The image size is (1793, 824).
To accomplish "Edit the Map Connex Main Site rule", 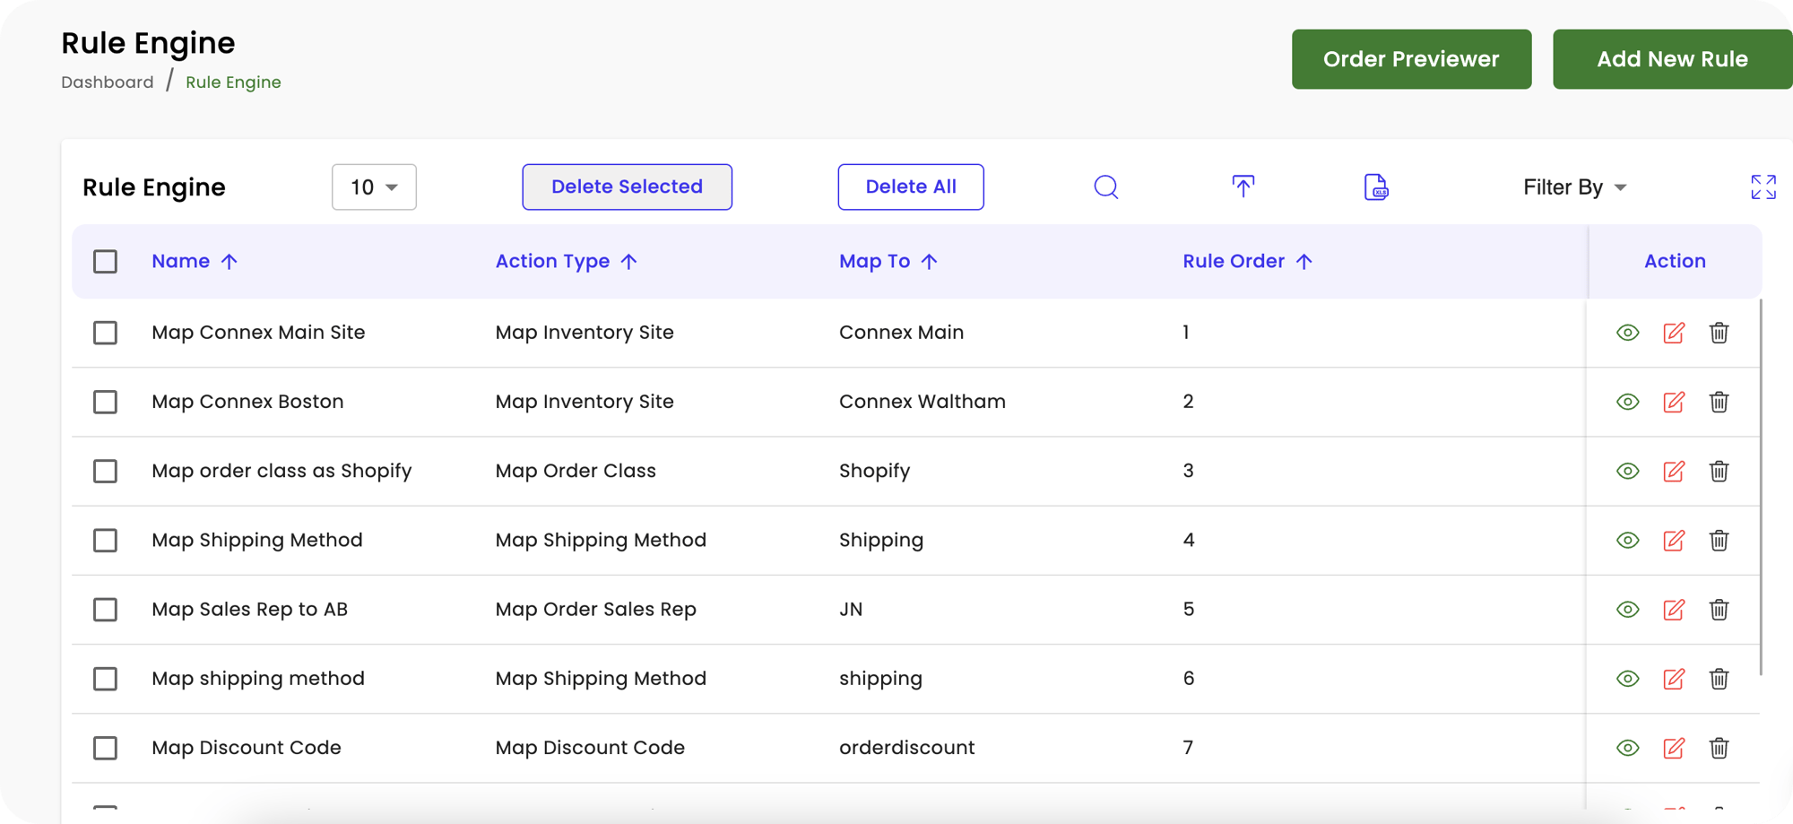I will pyautogui.click(x=1673, y=333).
